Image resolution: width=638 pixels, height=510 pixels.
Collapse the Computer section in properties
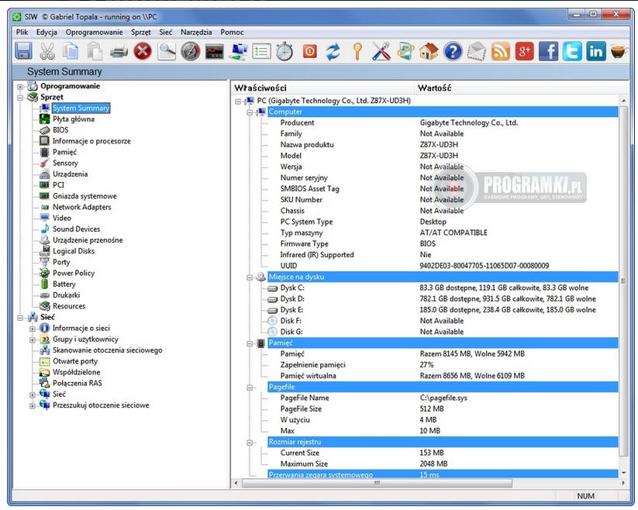pyautogui.click(x=250, y=112)
